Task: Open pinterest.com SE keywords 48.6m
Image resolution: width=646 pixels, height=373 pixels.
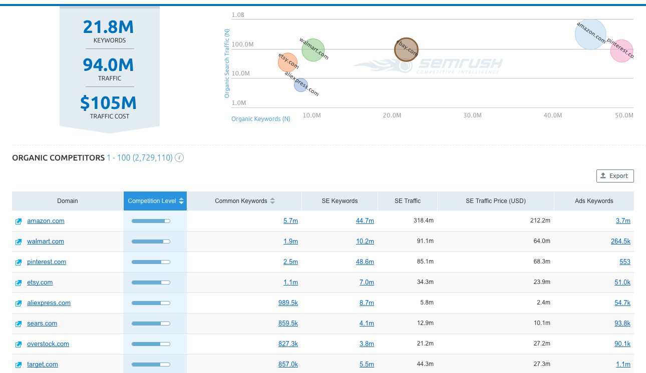Action: click(365, 262)
